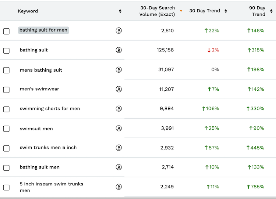Click Amazon icon for '5 inch inseam swim trunks men'

pyautogui.click(x=118, y=187)
